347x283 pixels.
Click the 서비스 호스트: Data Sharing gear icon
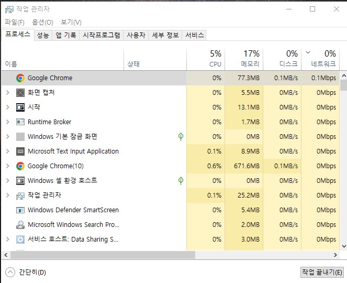coord(20,240)
